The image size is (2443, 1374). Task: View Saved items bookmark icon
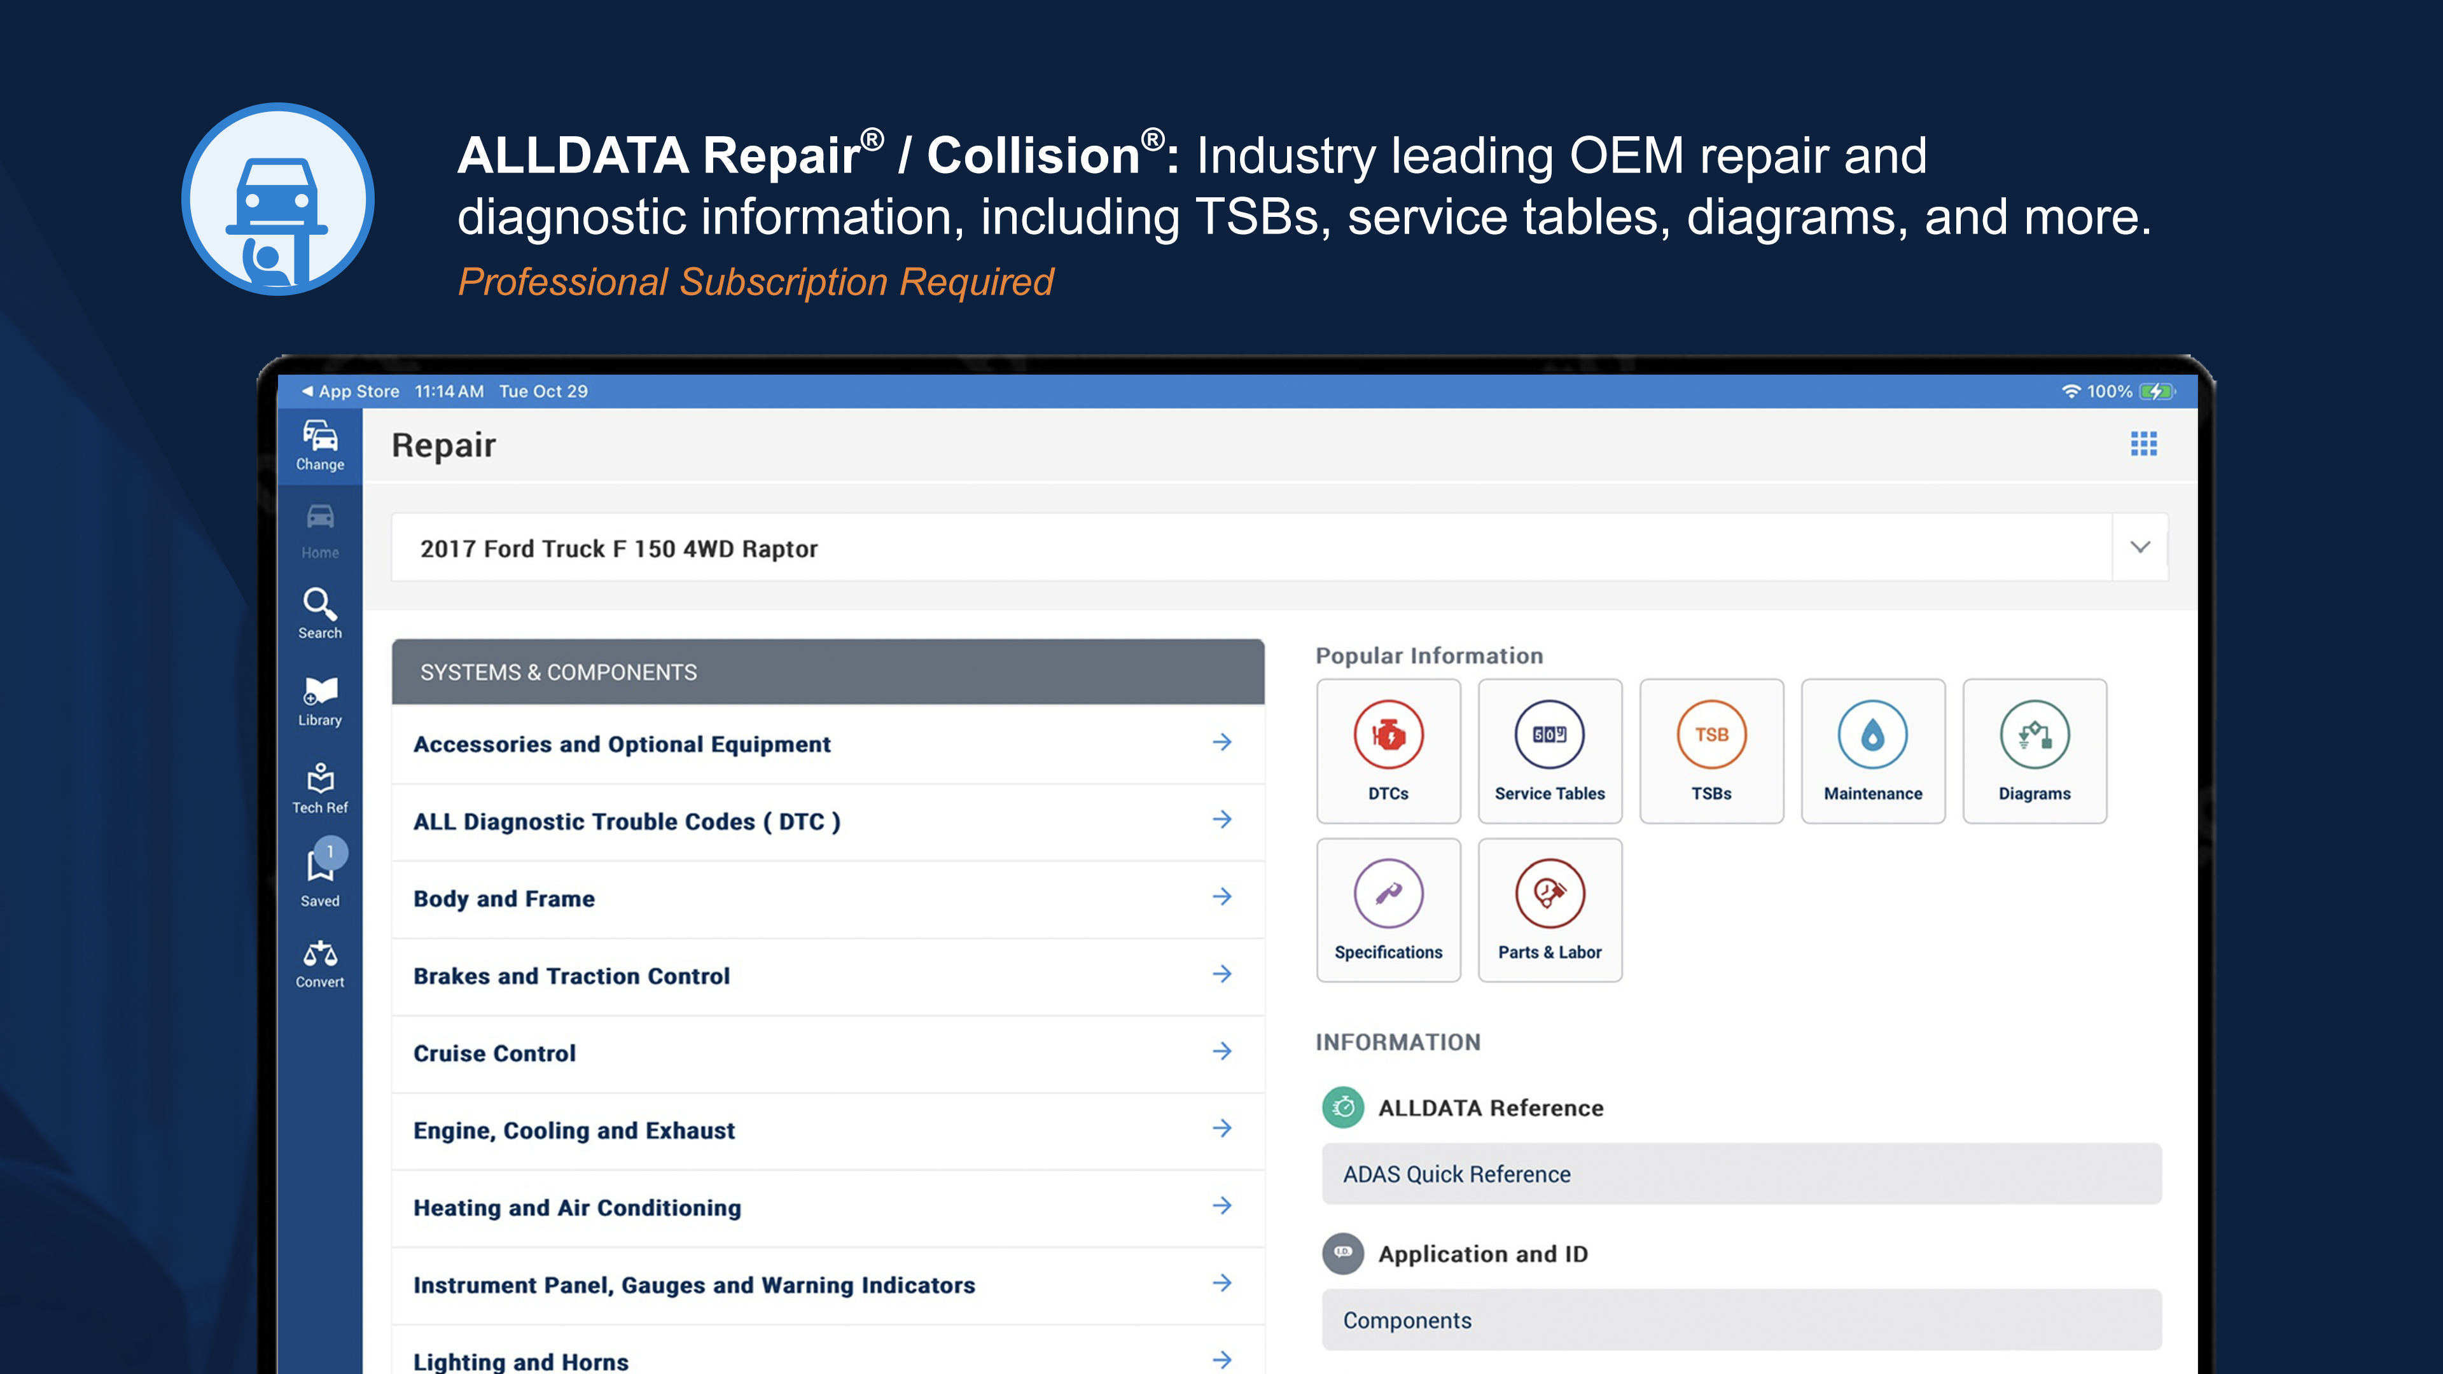tap(319, 874)
